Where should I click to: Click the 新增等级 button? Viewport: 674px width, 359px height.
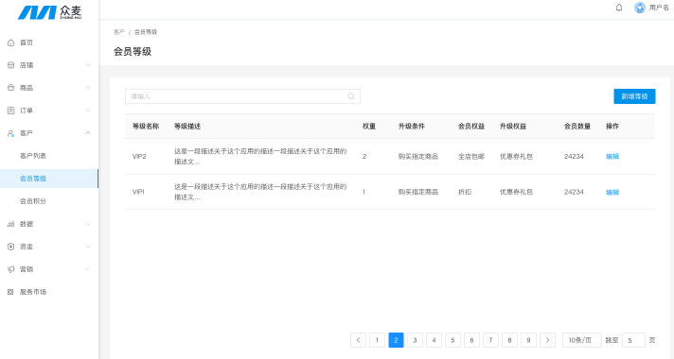pos(634,96)
